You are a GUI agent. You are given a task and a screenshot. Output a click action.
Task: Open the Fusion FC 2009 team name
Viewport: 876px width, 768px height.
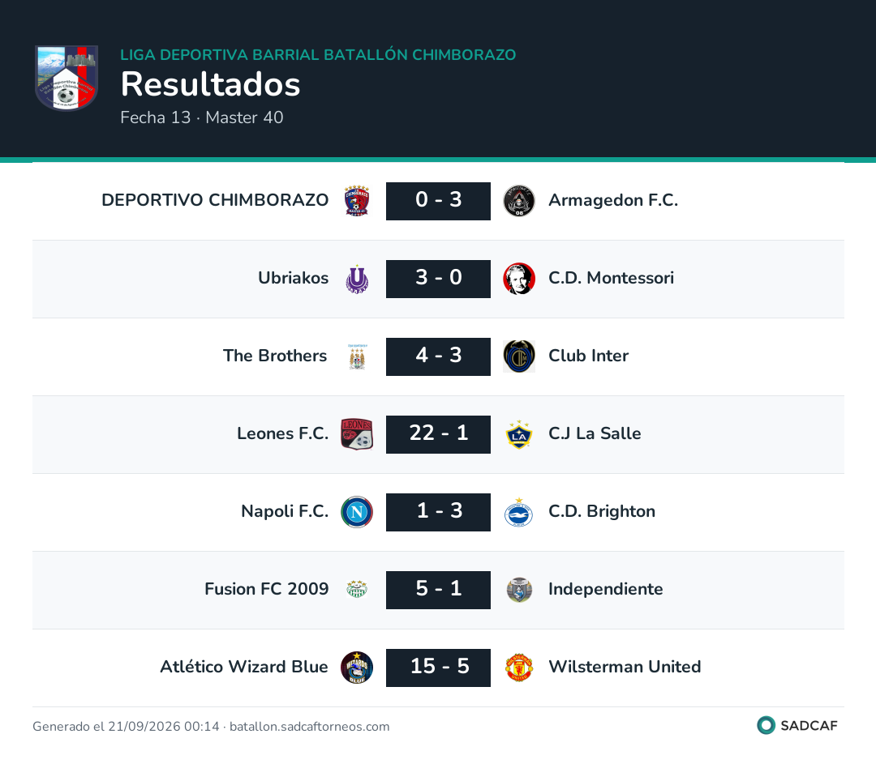pos(267,589)
